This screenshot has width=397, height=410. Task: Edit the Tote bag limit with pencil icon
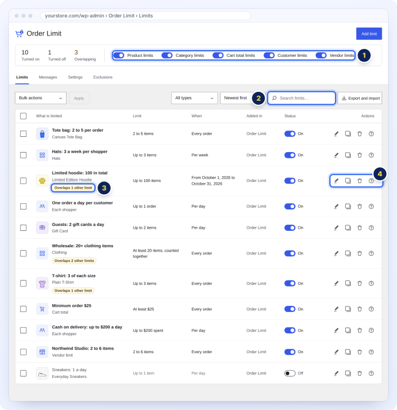point(336,134)
